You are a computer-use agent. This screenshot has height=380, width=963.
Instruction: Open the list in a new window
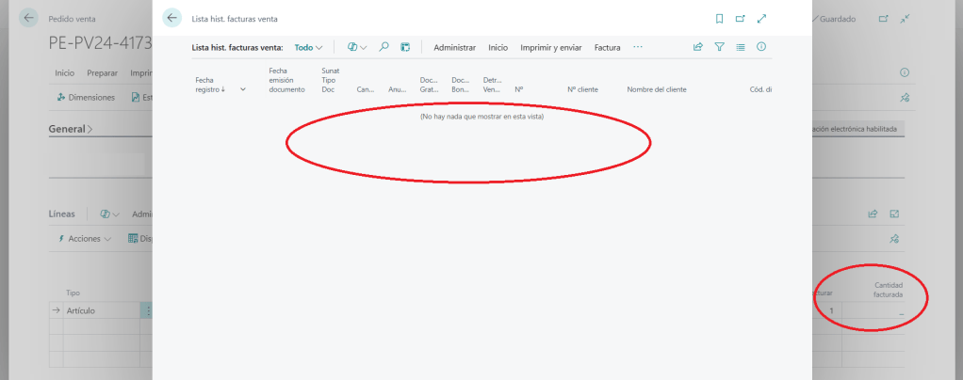(x=741, y=19)
